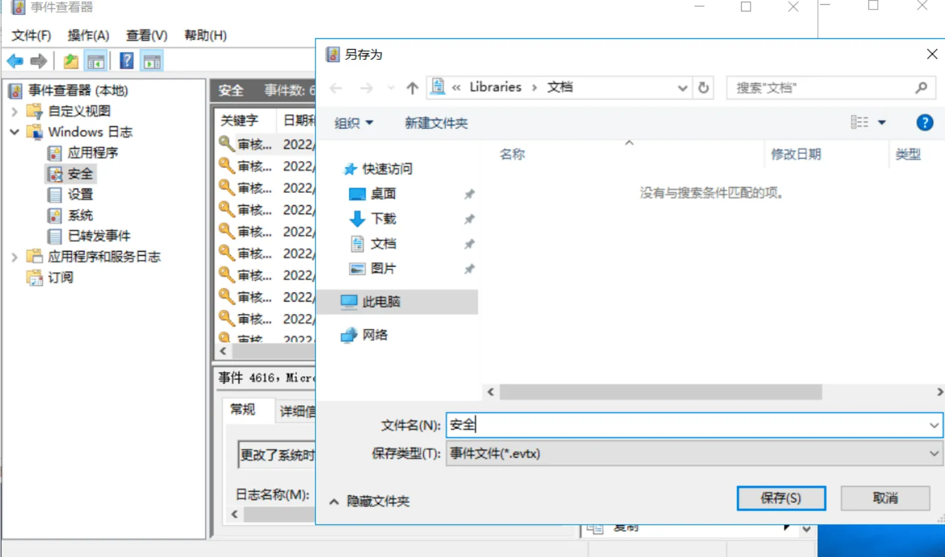Change the view using the view layout icon

coord(859,122)
